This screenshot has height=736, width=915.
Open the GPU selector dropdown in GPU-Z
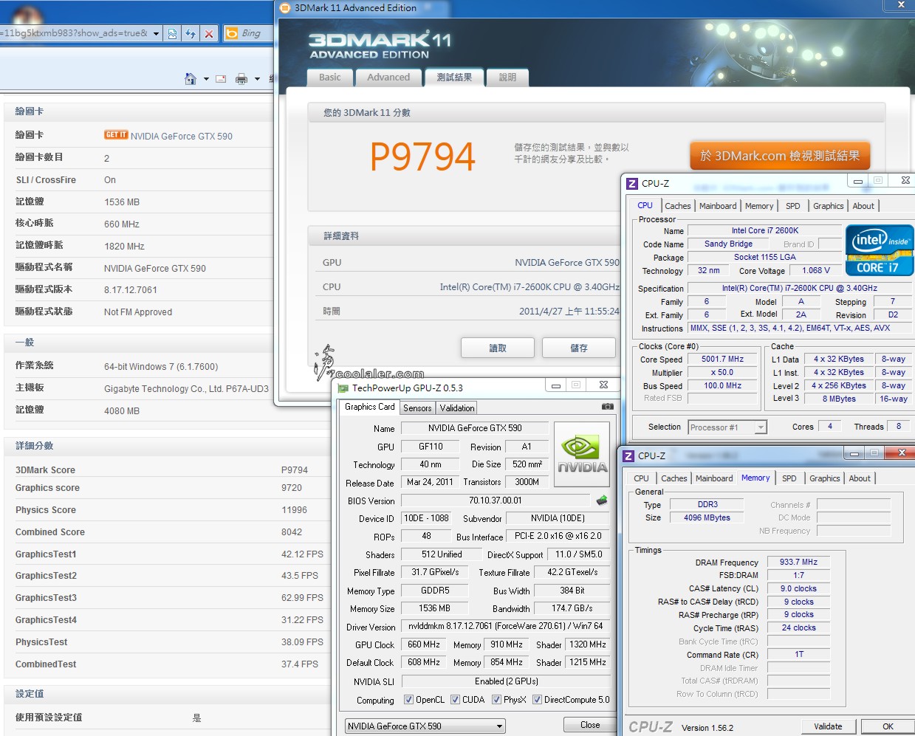(x=425, y=726)
